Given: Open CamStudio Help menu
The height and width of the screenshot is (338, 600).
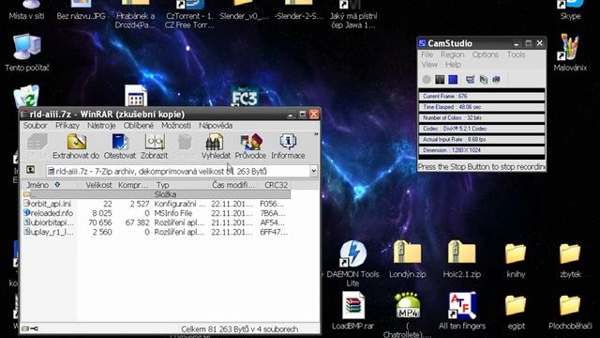Looking at the screenshot, I should pyautogui.click(x=453, y=65).
